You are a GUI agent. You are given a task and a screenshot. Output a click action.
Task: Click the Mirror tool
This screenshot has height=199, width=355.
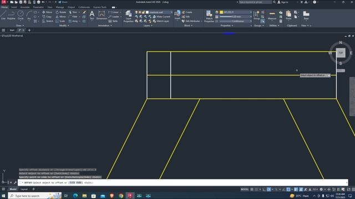(60, 17)
